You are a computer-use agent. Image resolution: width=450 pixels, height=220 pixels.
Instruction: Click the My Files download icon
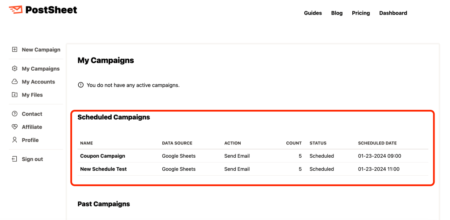(x=15, y=95)
